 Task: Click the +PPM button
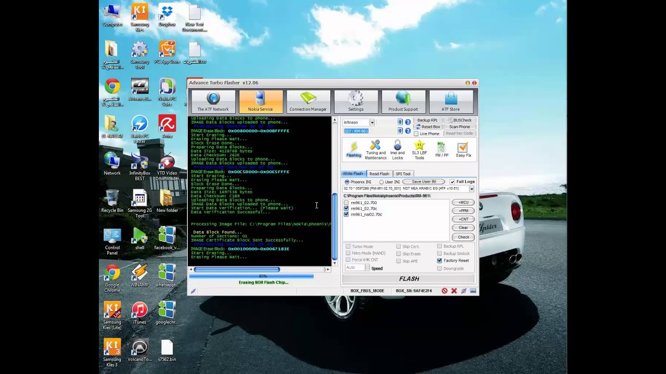click(463, 211)
